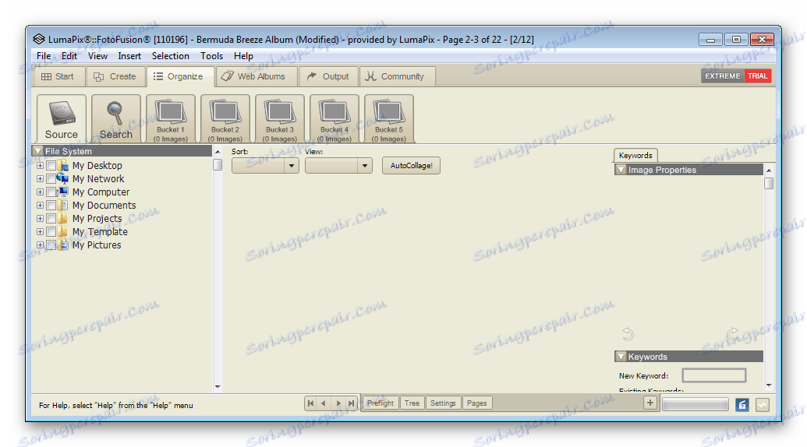
Task: Select Bucket 4 image bin
Action: [x=334, y=118]
